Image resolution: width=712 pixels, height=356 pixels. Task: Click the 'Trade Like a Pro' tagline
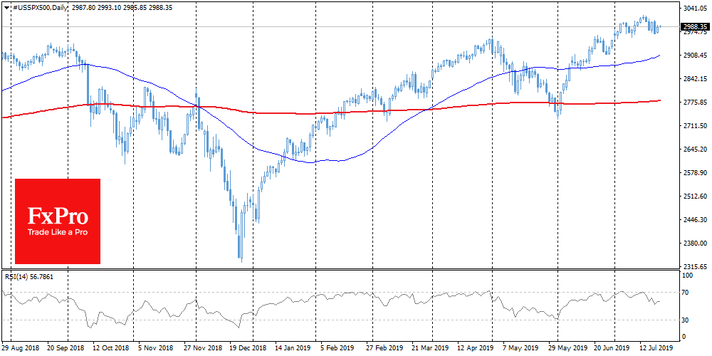click(57, 232)
